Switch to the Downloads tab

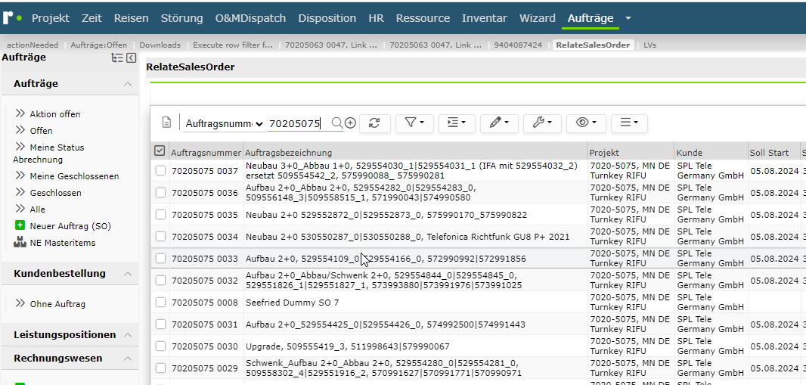(160, 45)
